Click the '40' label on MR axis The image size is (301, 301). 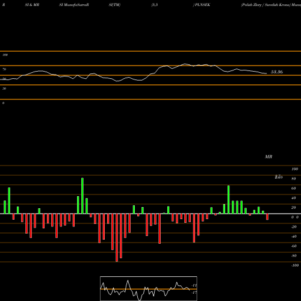click(x=294, y=198)
